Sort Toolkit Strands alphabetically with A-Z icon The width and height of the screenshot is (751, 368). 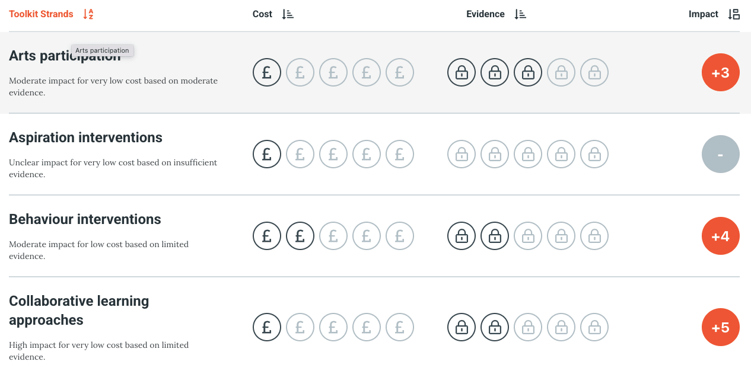click(x=88, y=14)
